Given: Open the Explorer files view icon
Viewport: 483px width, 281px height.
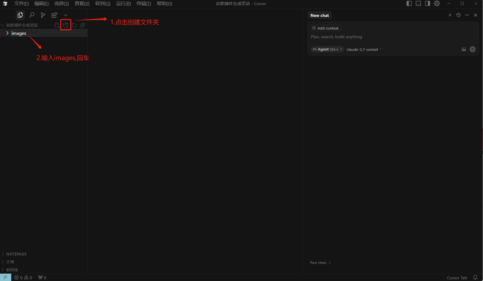Looking at the screenshot, I should tap(20, 15).
